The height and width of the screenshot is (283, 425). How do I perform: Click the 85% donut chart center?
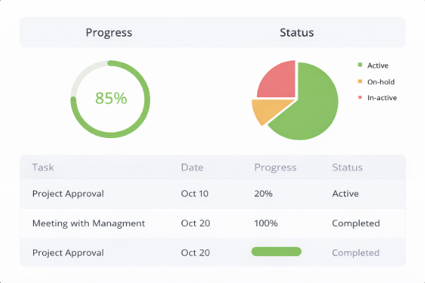point(111,99)
